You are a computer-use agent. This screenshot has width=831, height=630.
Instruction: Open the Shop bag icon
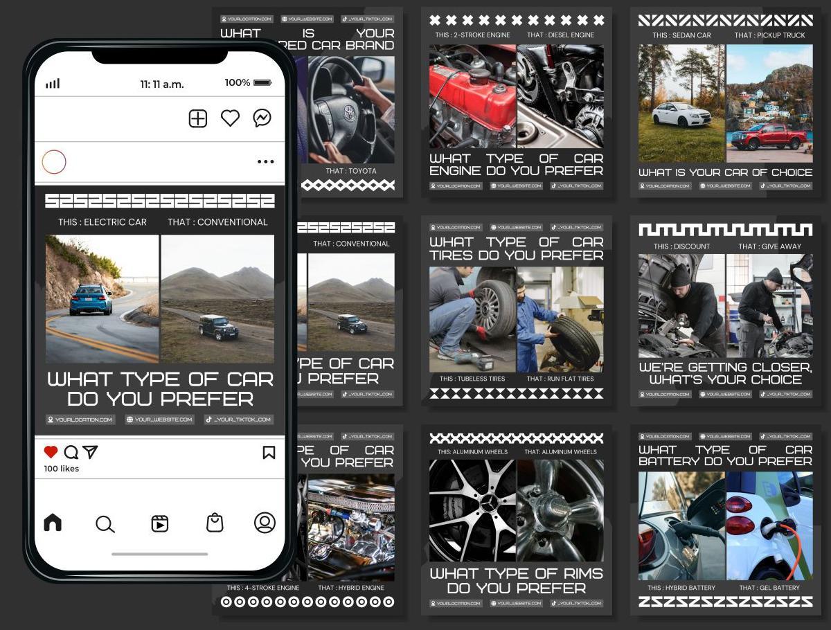(215, 523)
